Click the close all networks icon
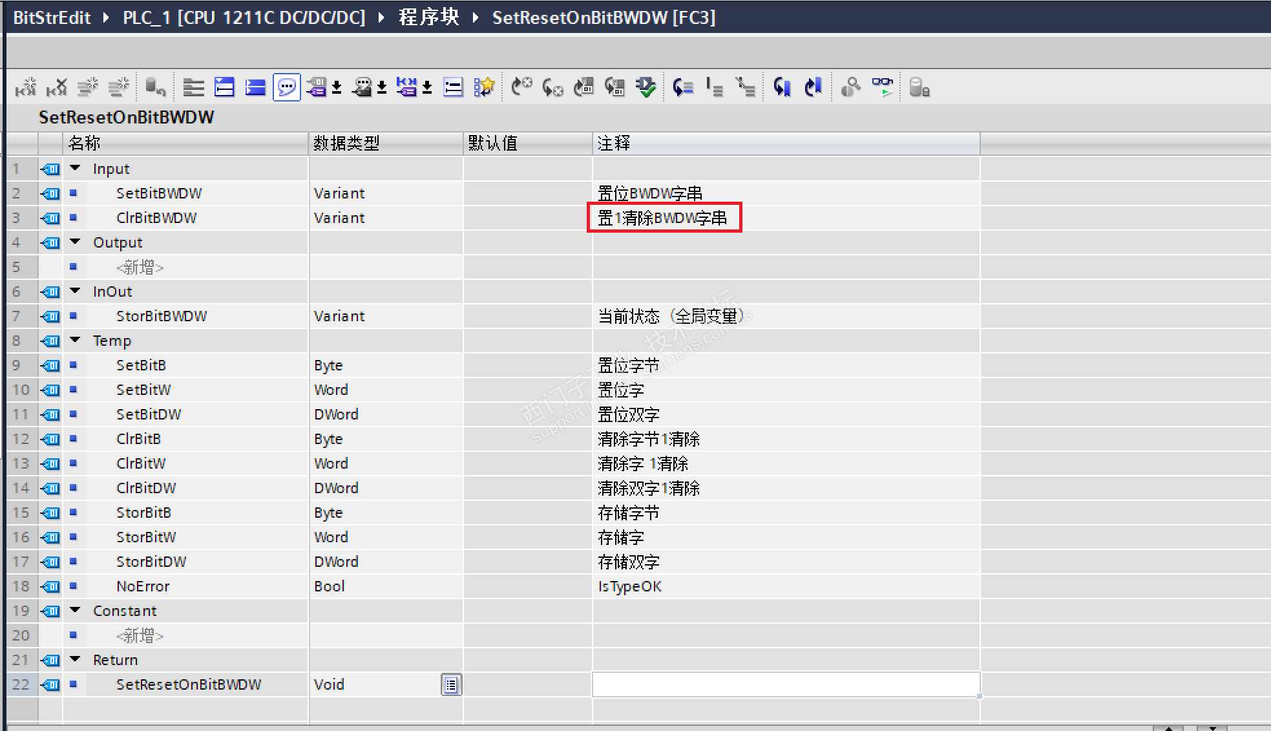 point(255,87)
